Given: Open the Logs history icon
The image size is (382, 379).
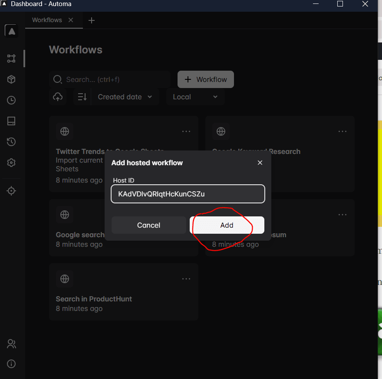Looking at the screenshot, I should point(11,142).
